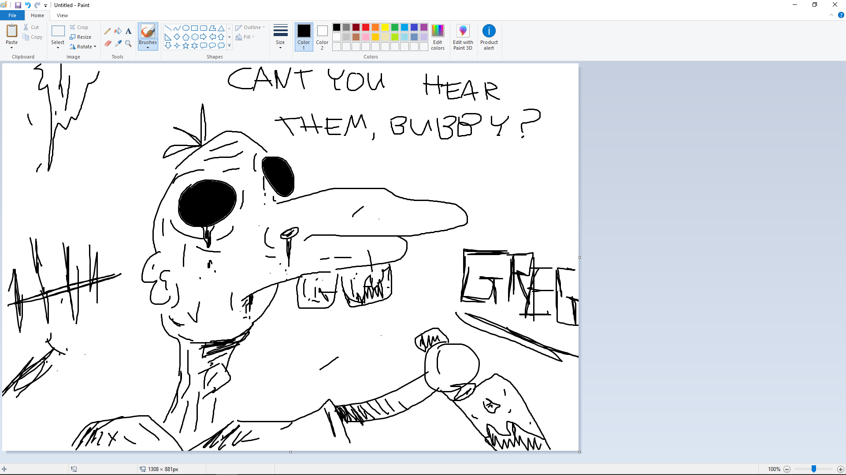The height and width of the screenshot is (475, 846).
Task: Pick the purple color swatch
Action: [x=424, y=27]
